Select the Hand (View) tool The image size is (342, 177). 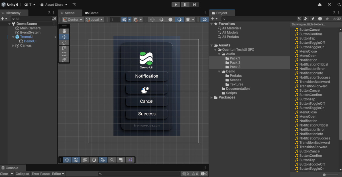click(x=64, y=31)
